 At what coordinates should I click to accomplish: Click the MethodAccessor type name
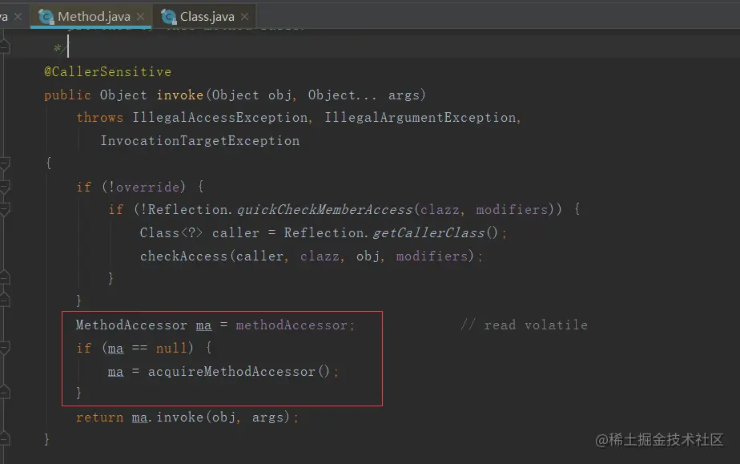click(131, 325)
